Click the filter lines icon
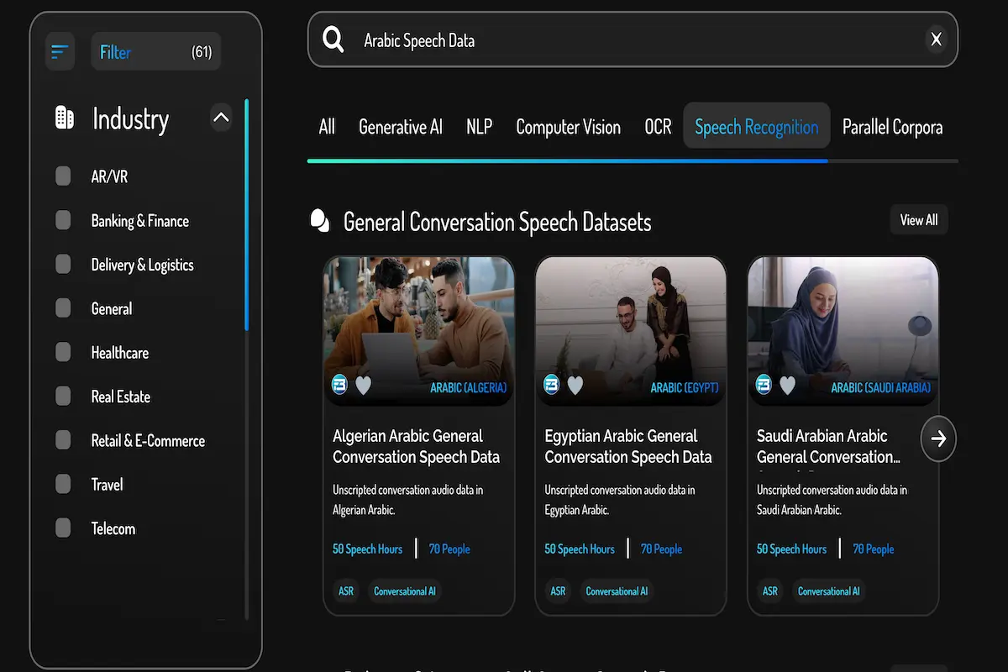 [x=60, y=52]
